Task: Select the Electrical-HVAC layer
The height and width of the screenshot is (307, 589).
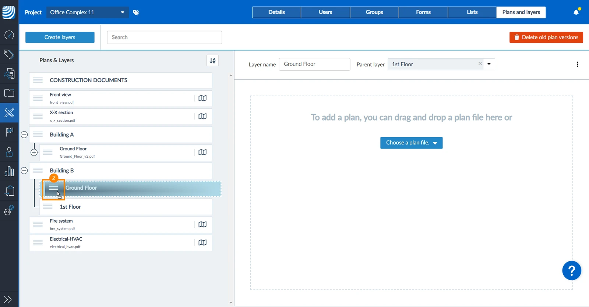Action: [121, 243]
